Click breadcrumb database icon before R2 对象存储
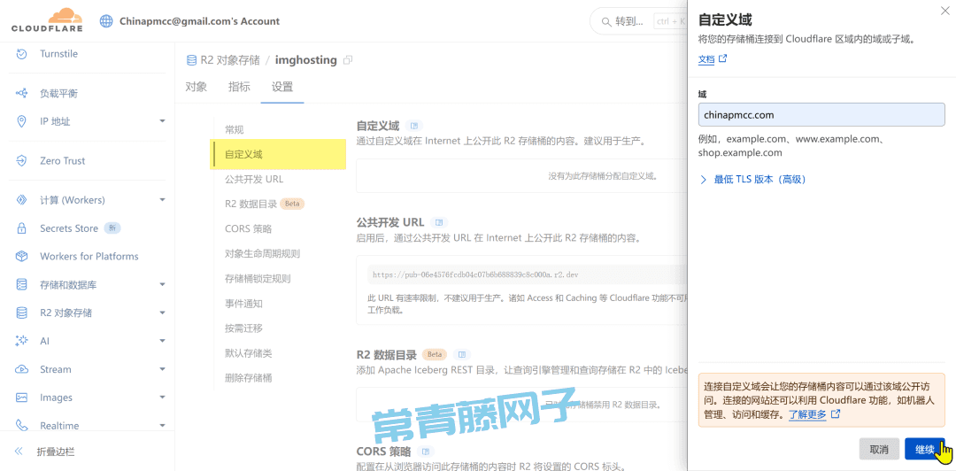Image resolution: width=956 pixels, height=471 pixels. 191,60
